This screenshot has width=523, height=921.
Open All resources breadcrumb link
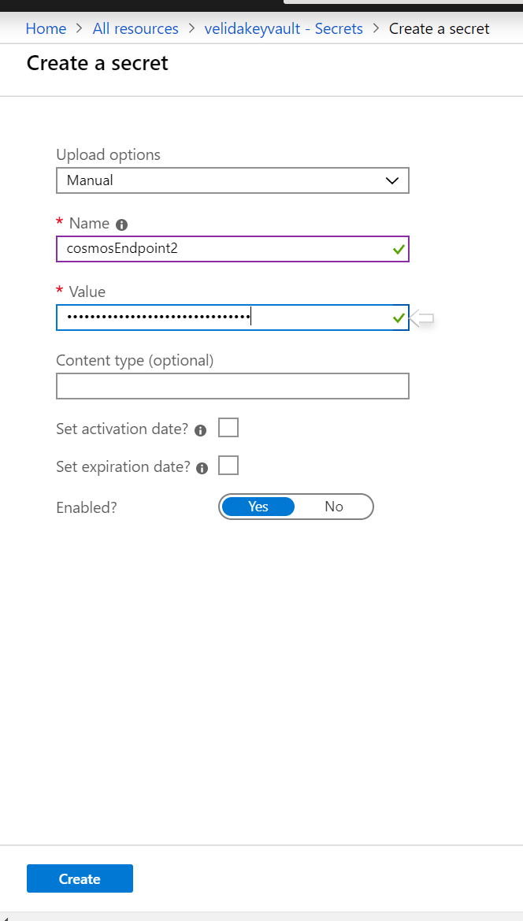point(135,29)
